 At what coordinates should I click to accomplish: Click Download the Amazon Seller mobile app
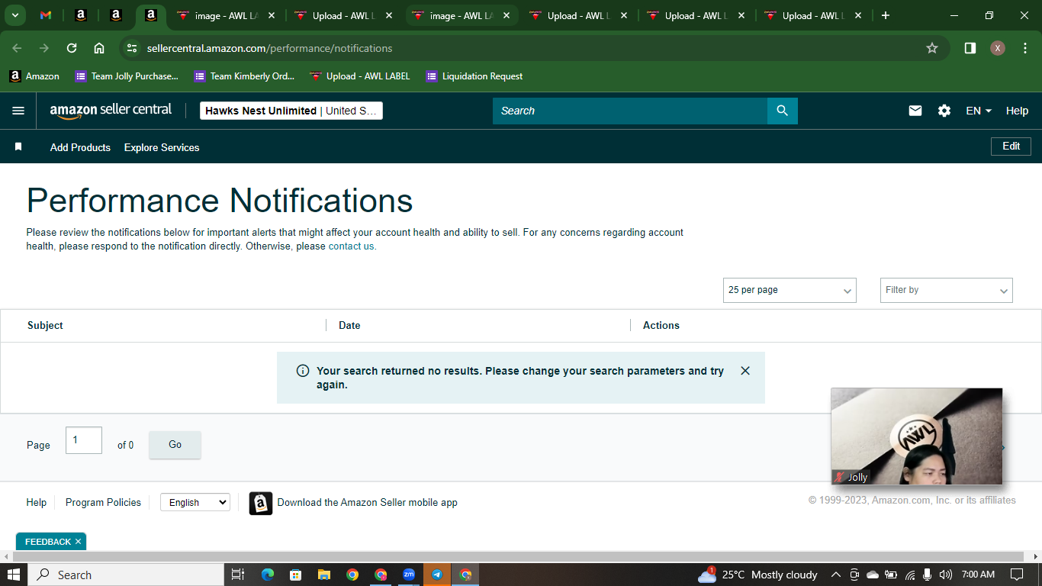367,502
